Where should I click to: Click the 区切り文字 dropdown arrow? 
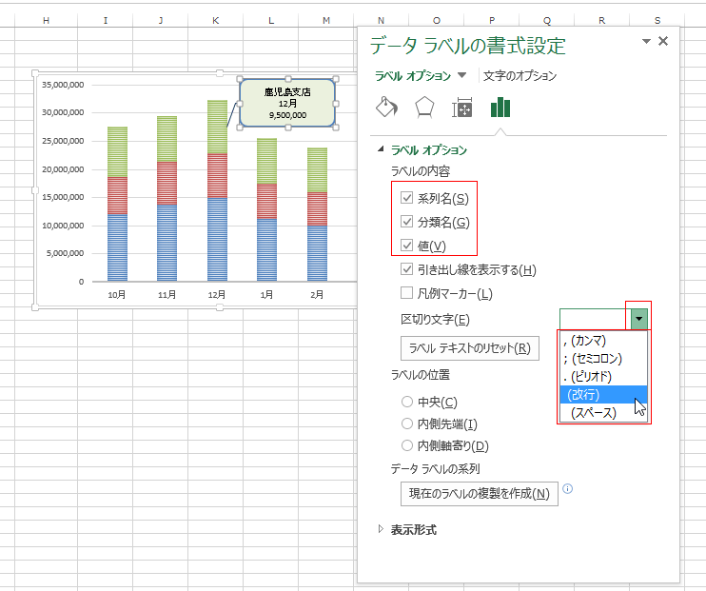point(639,319)
